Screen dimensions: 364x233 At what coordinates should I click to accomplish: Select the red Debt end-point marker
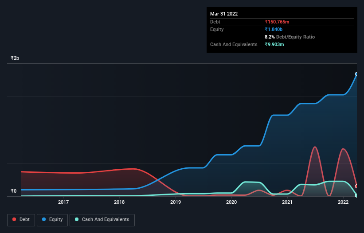[356, 186]
